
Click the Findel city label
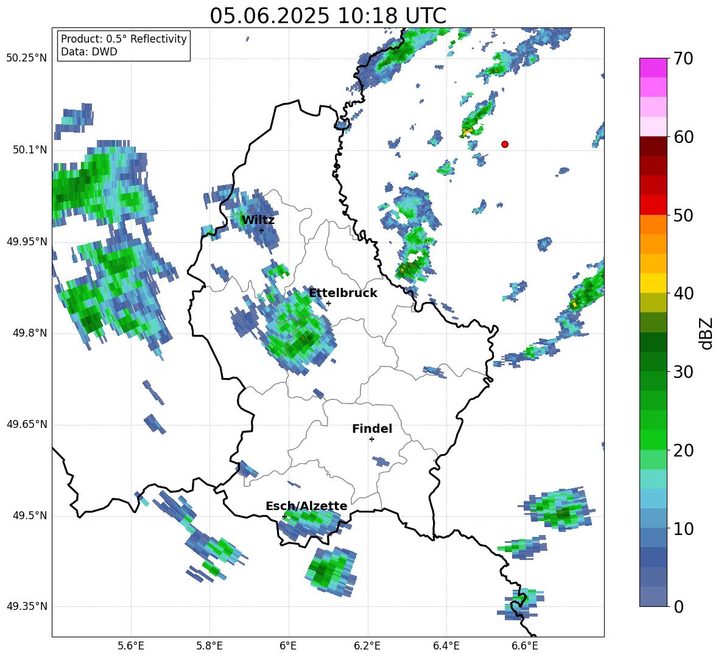click(x=372, y=429)
